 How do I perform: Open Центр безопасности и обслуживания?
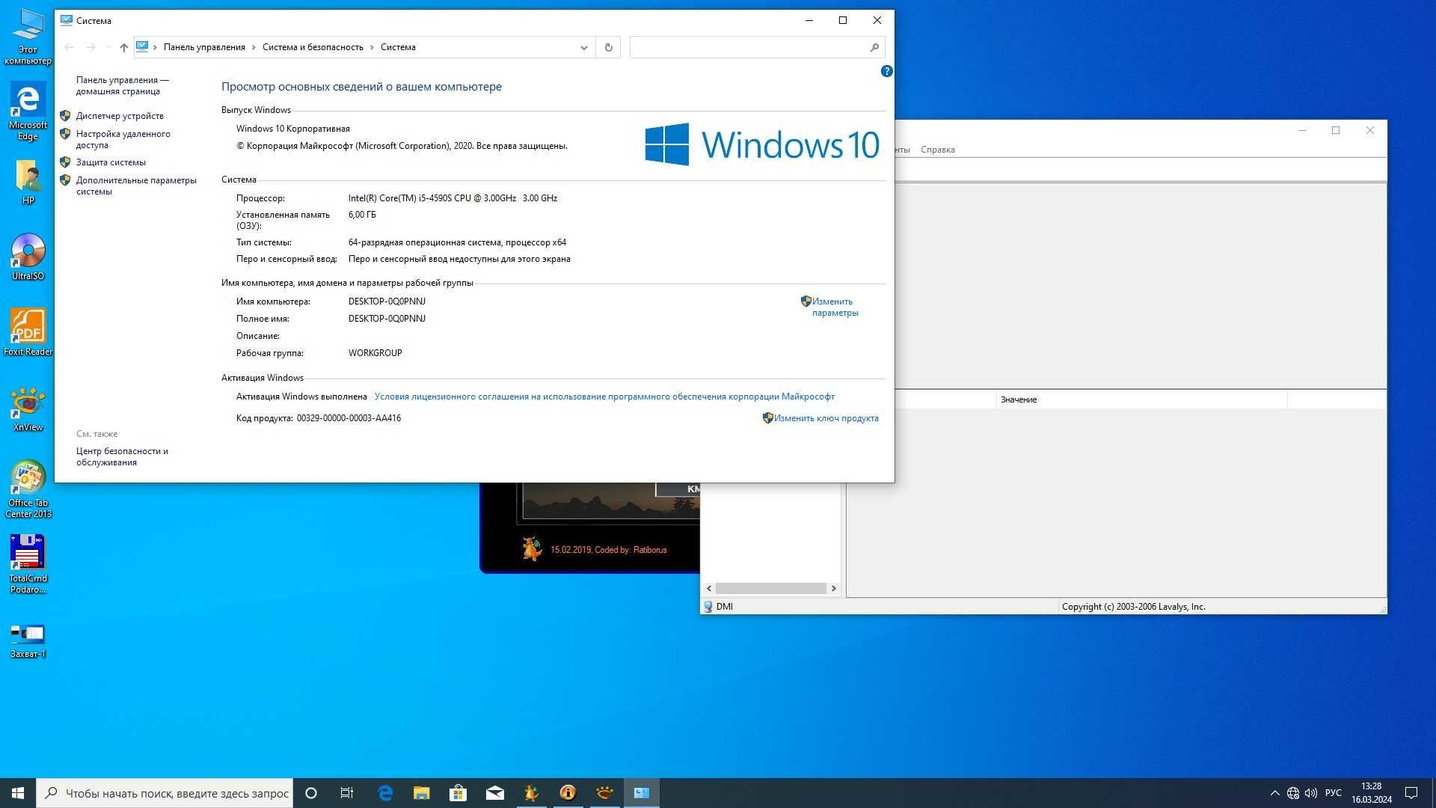click(122, 456)
